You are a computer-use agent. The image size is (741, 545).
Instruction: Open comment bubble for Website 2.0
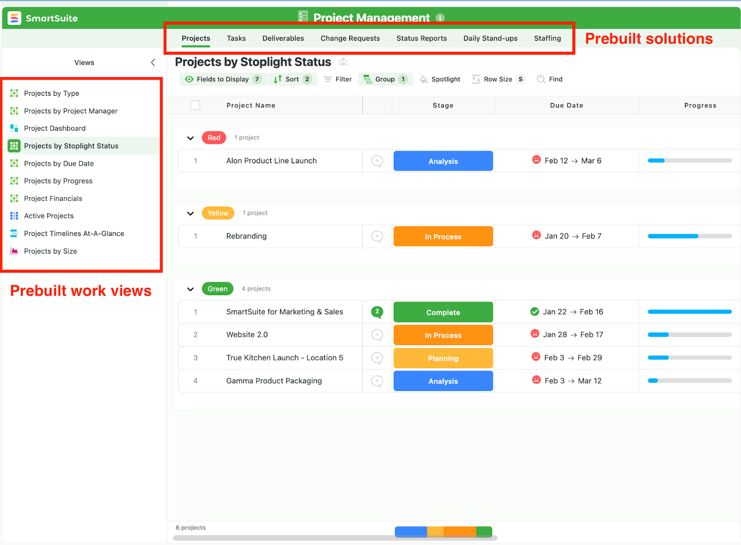coord(377,335)
